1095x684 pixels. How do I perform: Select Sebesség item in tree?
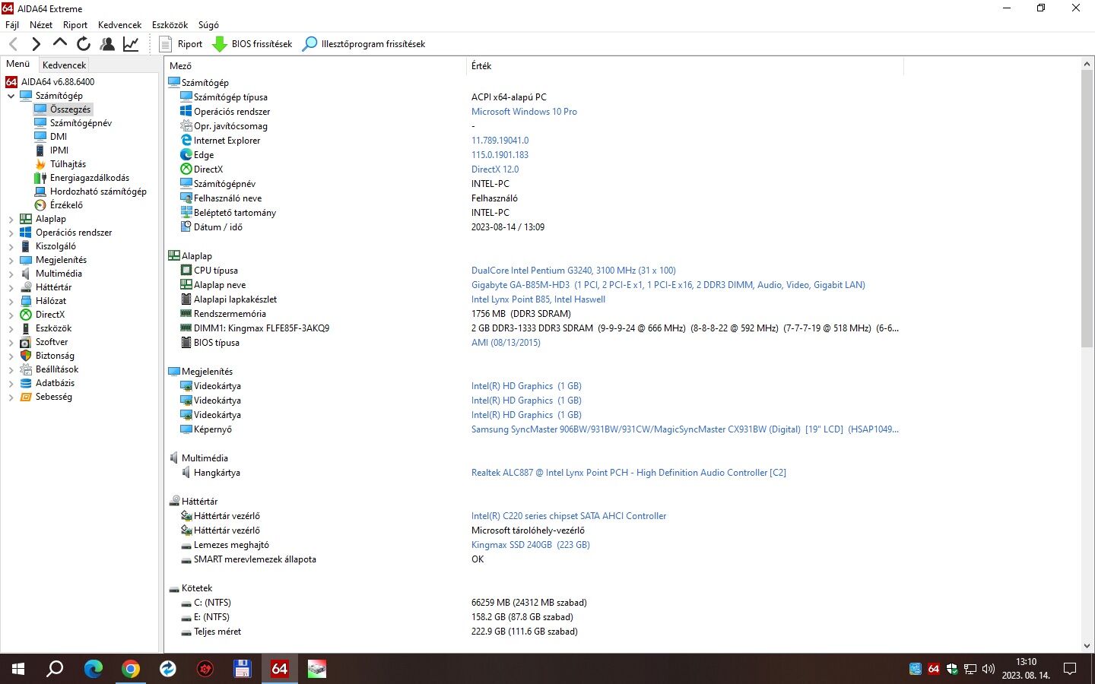click(53, 397)
